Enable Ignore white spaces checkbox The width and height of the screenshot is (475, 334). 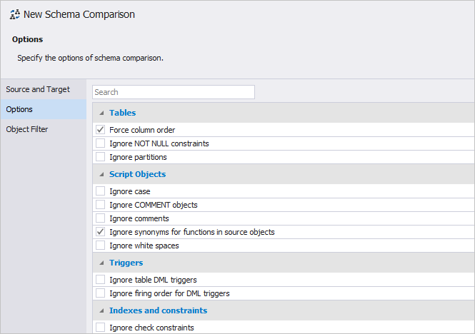click(x=100, y=246)
